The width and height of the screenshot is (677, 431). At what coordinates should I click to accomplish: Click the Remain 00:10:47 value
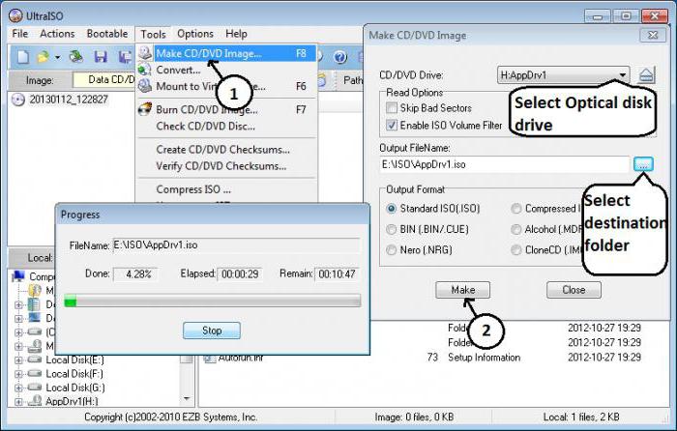point(338,273)
